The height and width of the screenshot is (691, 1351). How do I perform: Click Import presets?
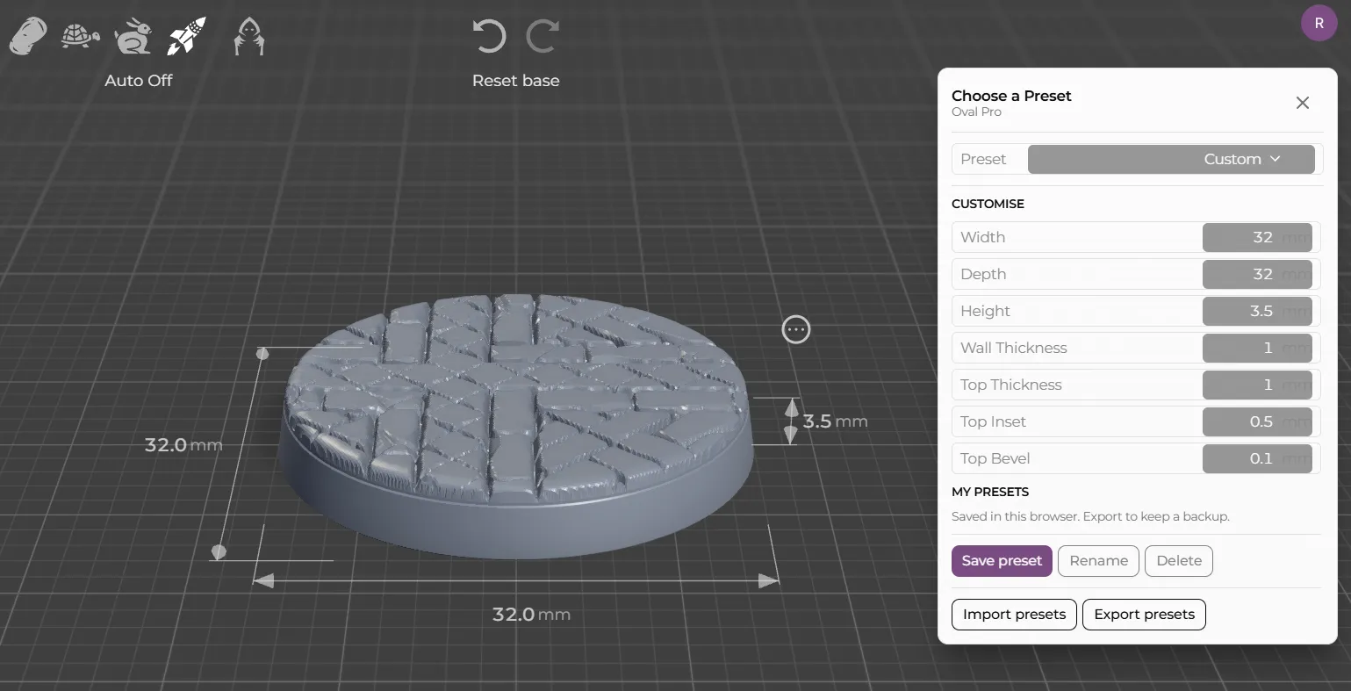1014,615
